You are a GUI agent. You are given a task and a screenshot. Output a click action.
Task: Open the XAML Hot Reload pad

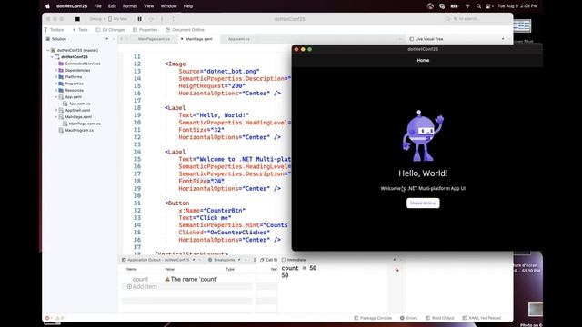481,318
